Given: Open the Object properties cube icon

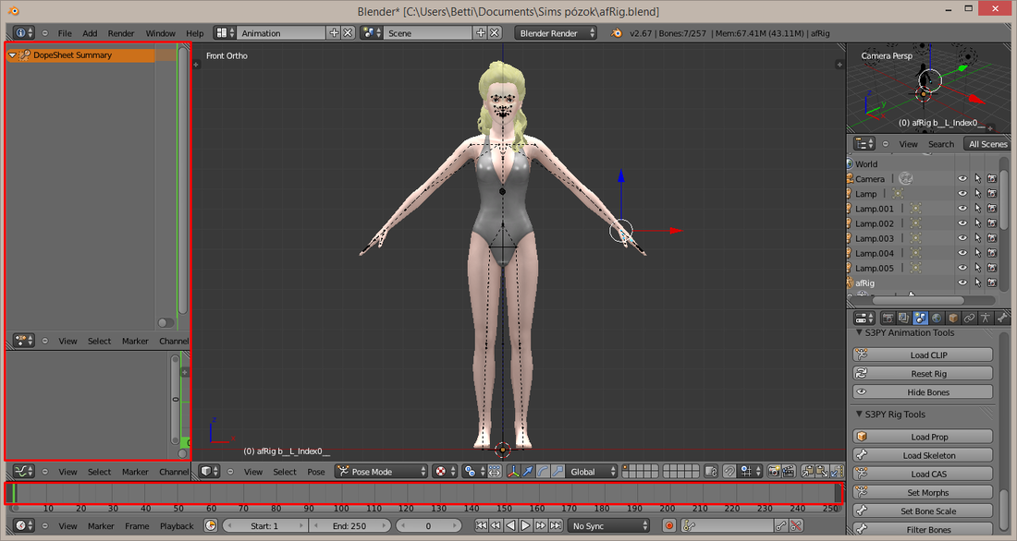Looking at the screenshot, I should (x=952, y=318).
